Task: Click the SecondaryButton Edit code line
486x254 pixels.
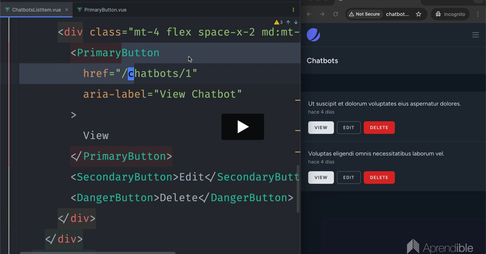Action: (185, 177)
